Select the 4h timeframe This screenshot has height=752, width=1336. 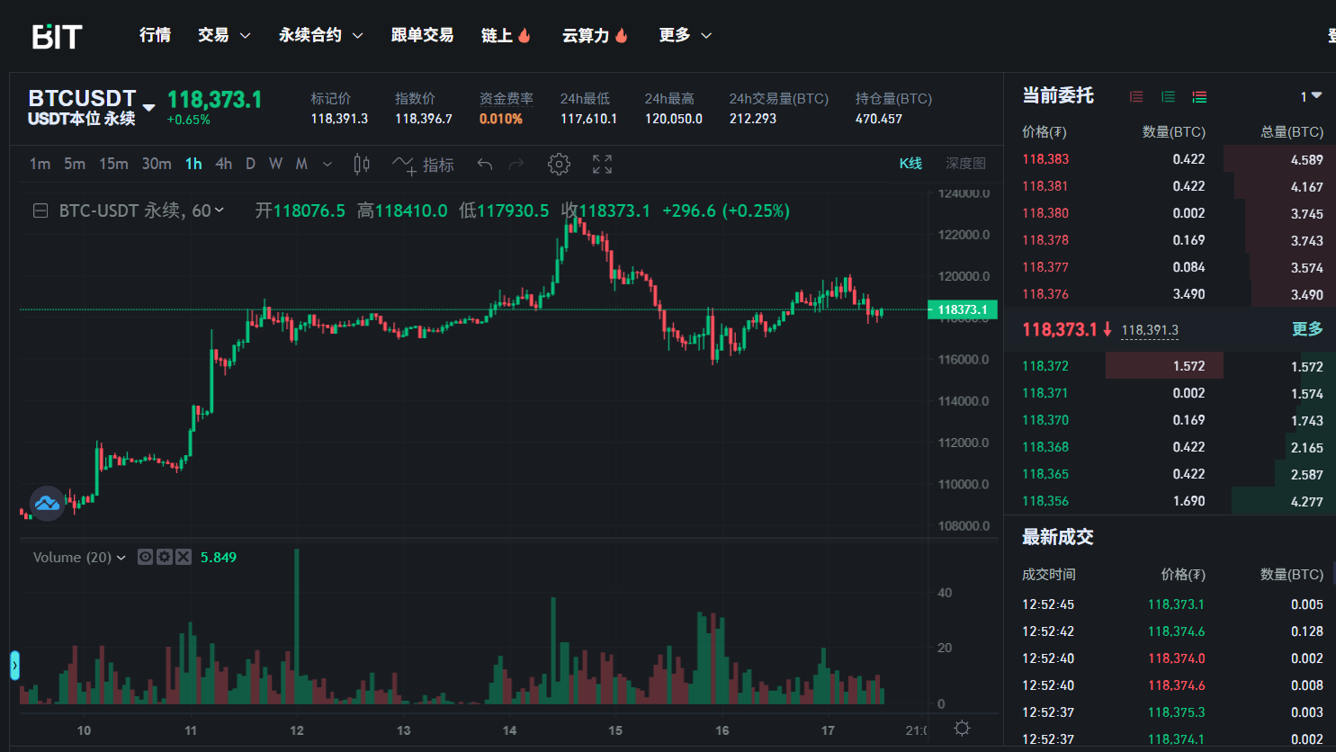pos(223,164)
